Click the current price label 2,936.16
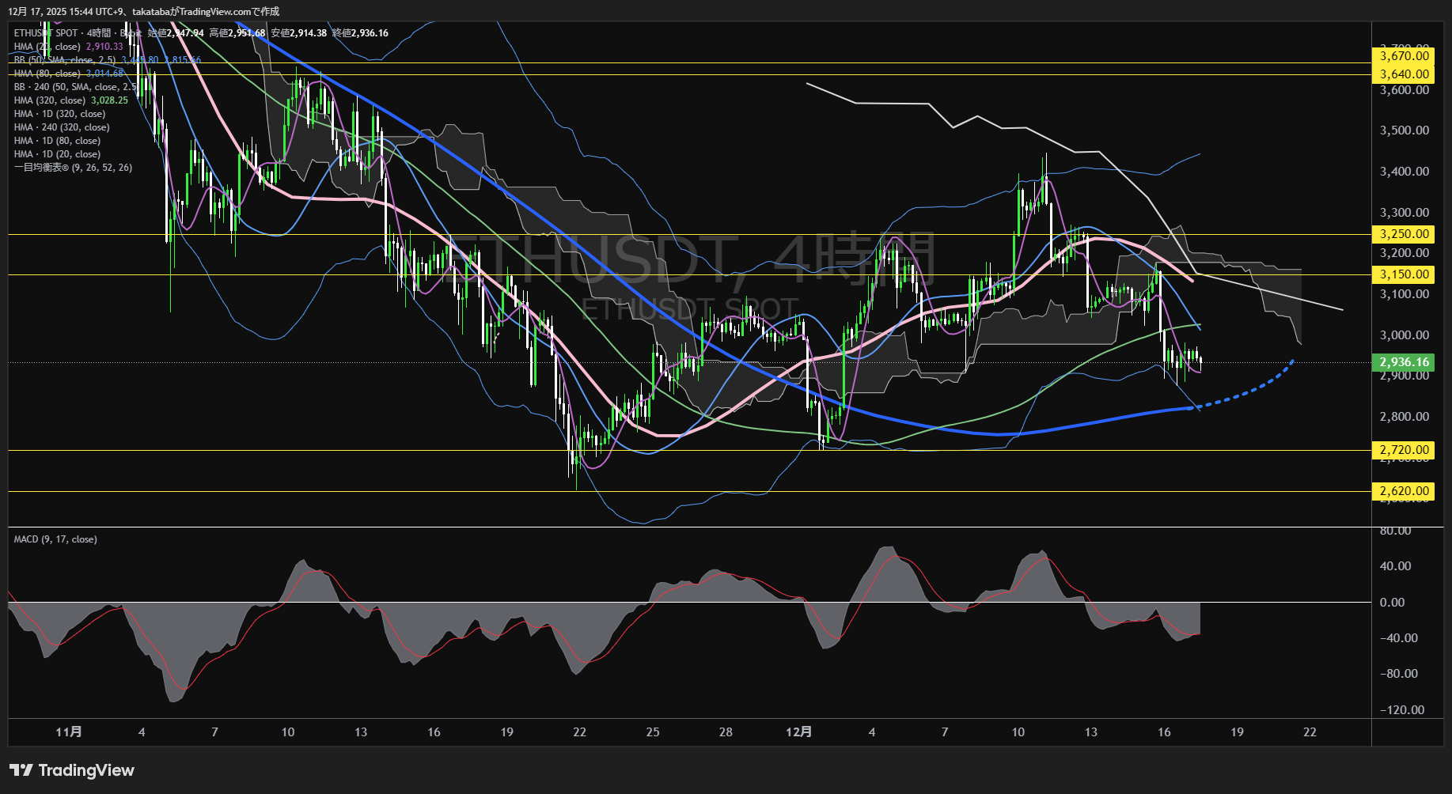The height and width of the screenshot is (794, 1452). [1404, 362]
